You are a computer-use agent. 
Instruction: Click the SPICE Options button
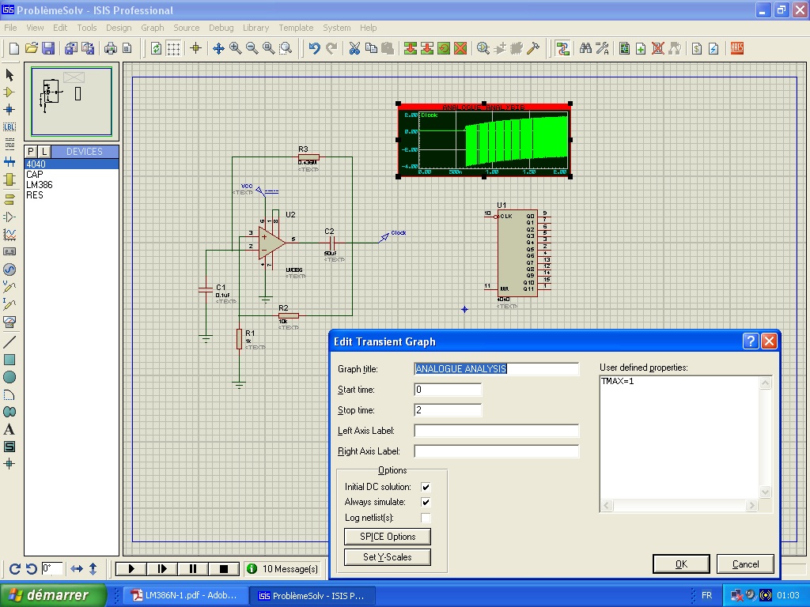click(387, 537)
